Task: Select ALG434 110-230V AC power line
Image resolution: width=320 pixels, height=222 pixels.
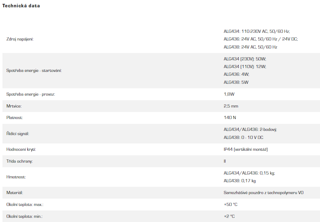Action: [256, 31]
